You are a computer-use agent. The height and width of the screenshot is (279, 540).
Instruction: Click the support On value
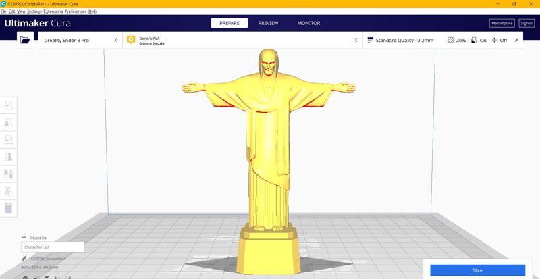(x=483, y=40)
